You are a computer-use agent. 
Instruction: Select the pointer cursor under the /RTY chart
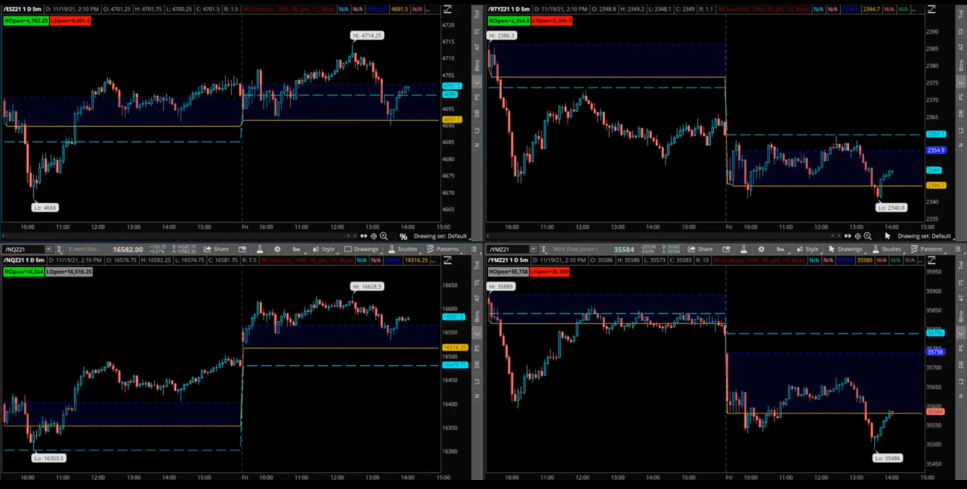tap(887, 236)
